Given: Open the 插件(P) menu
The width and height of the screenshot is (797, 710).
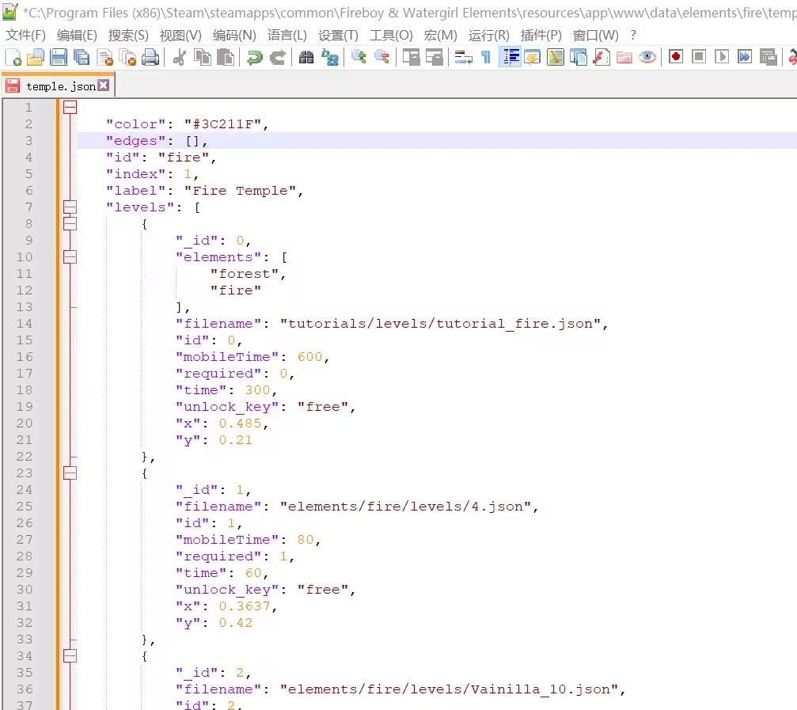Looking at the screenshot, I should coord(541,35).
